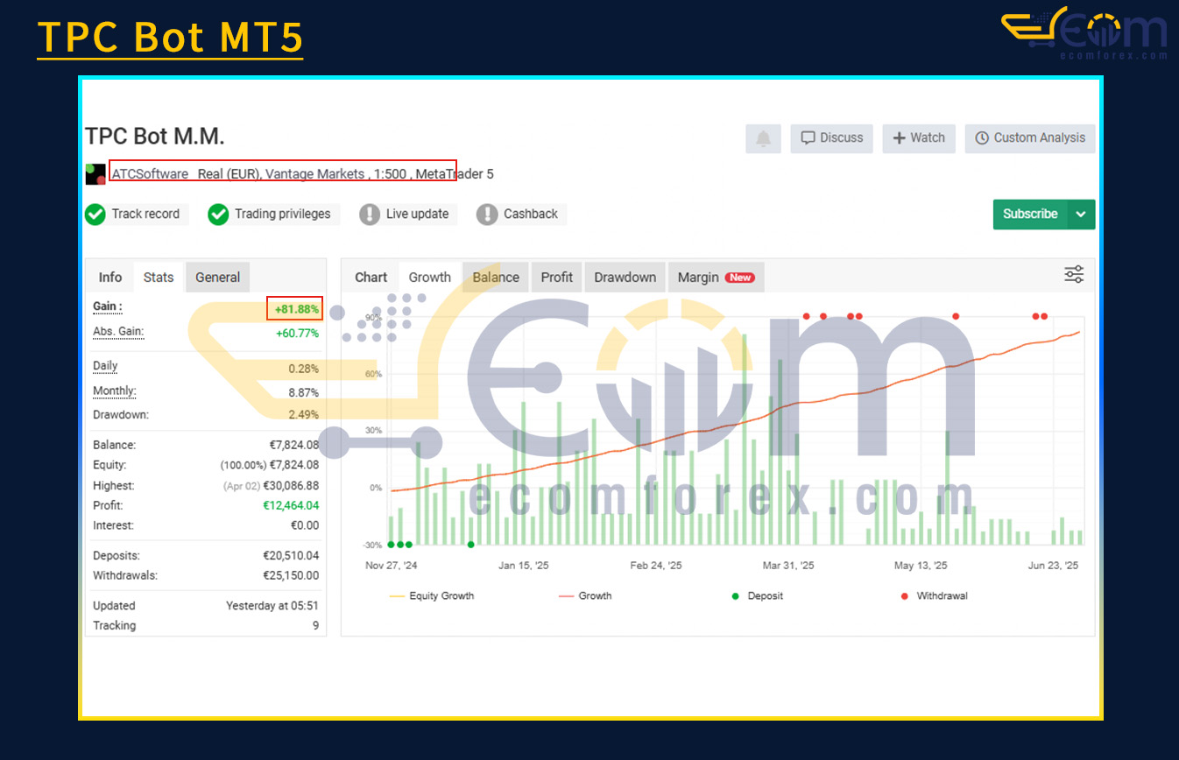
Task: Click Deposits value €20,510.04
Action: coord(291,556)
